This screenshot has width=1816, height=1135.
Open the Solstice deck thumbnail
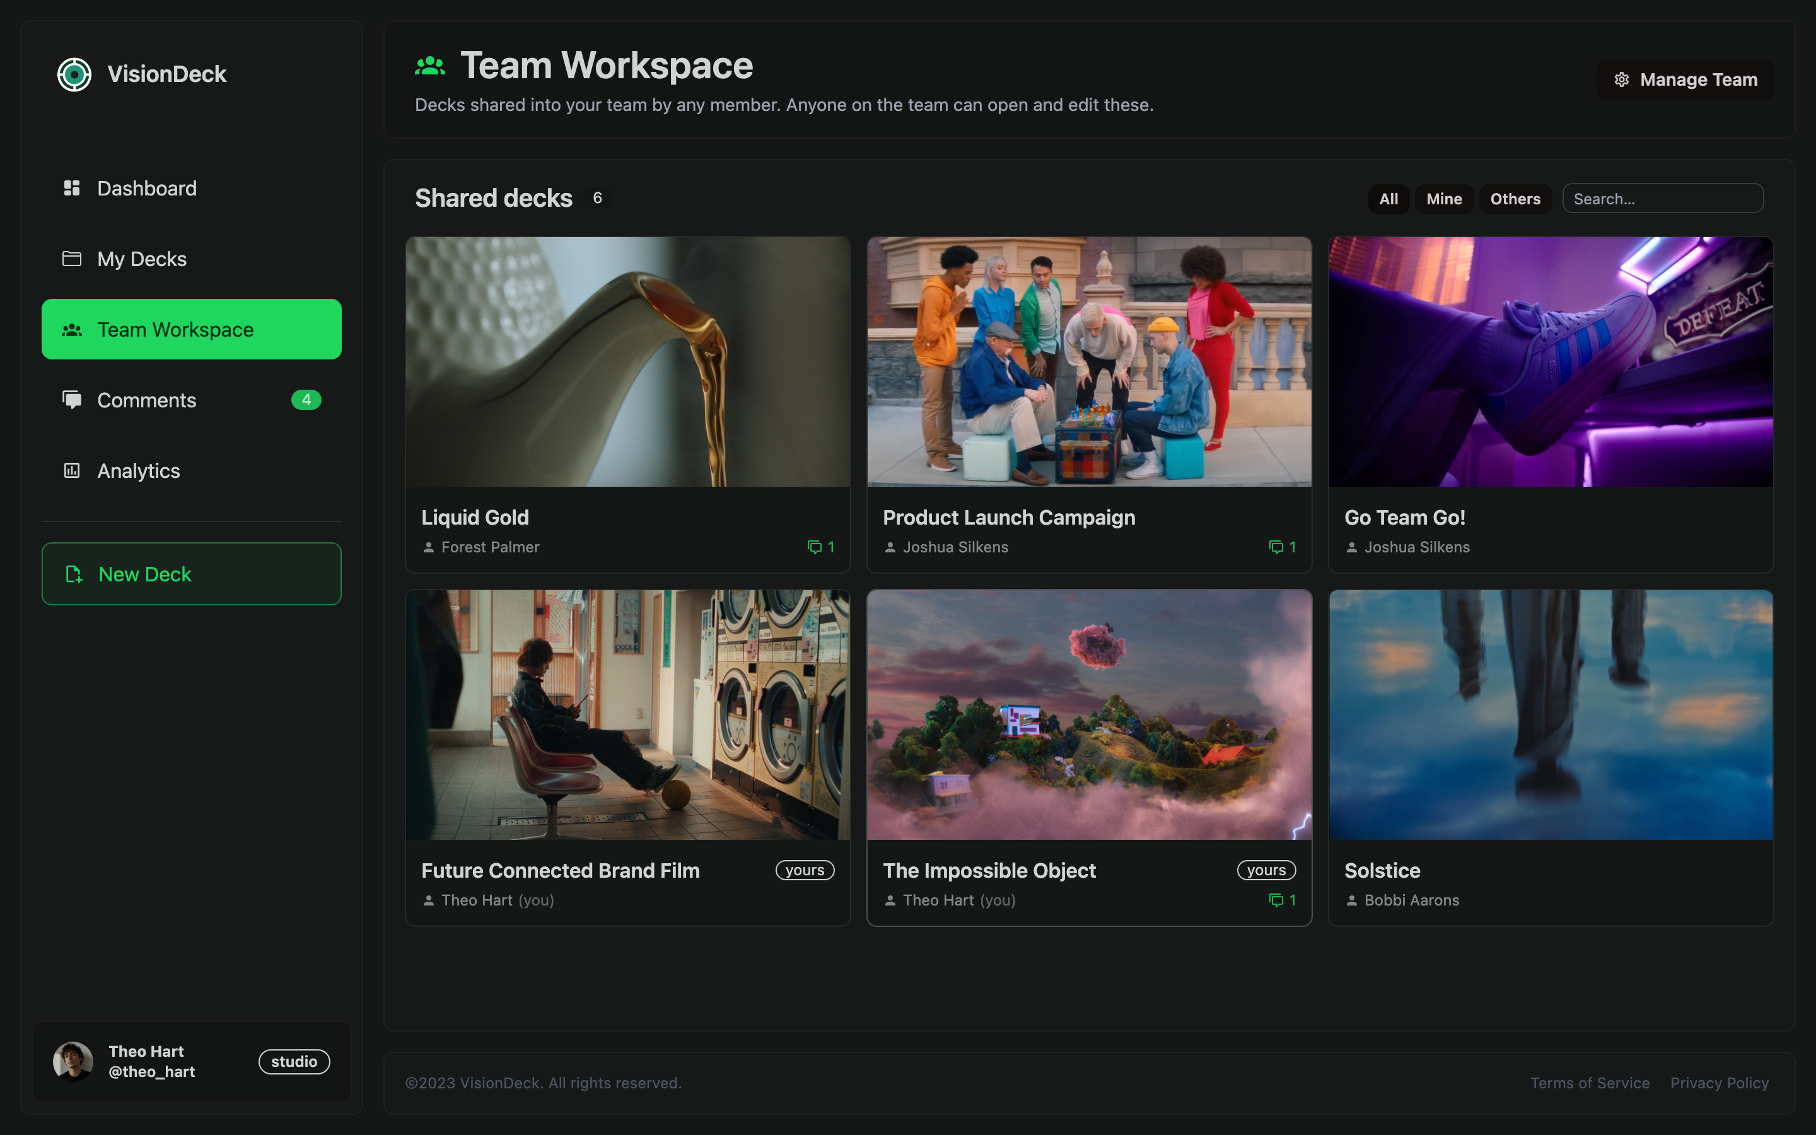[x=1551, y=714]
